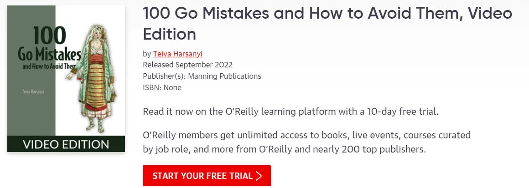
Task: Click the green left stripe of the cover
Action: click(x=31, y=71)
